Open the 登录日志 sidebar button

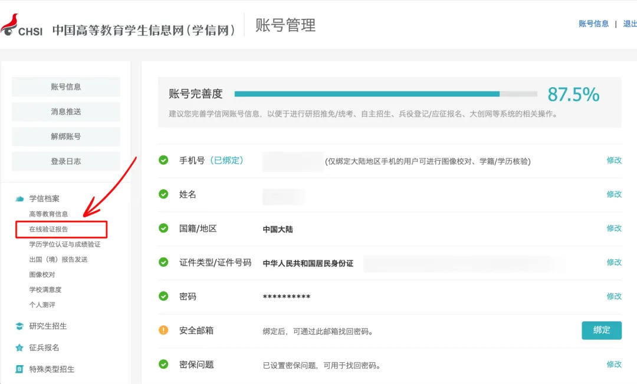coord(66,161)
